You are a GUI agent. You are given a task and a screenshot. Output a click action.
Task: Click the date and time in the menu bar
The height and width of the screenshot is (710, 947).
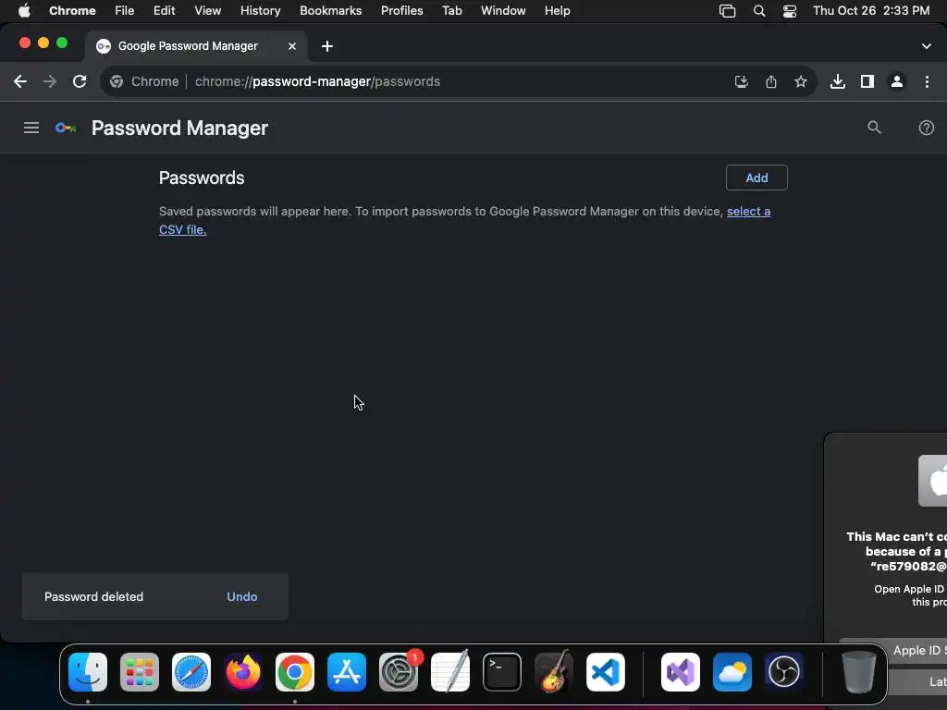(871, 10)
